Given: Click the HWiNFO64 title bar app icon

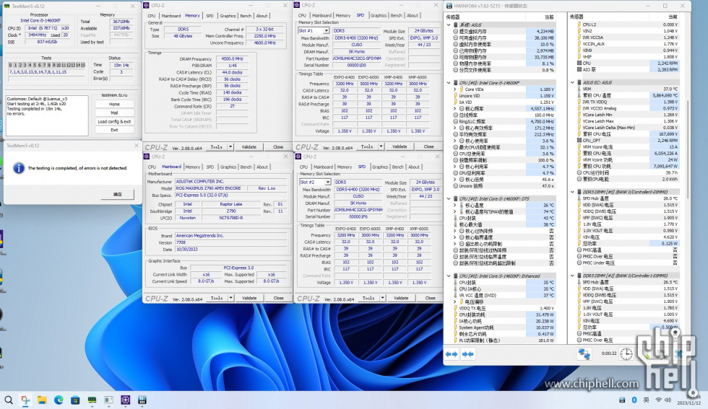Looking at the screenshot, I should point(449,6).
